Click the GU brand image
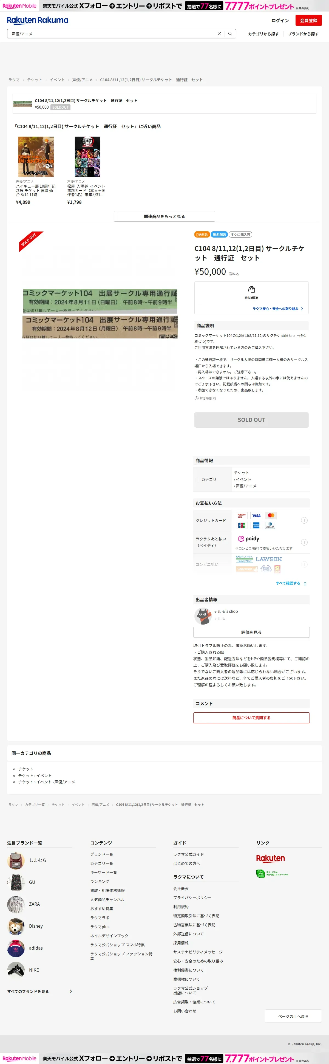The height and width of the screenshot is (1064, 329). pyautogui.click(x=16, y=882)
